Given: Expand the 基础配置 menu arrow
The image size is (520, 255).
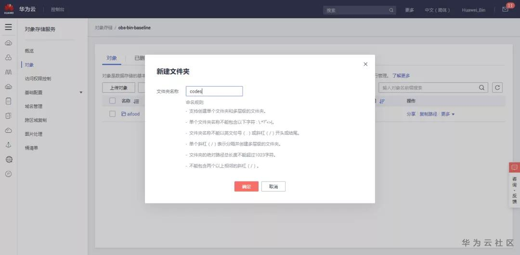Looking at the screenshot, I should pyautogui.click(x=81, y=92).
